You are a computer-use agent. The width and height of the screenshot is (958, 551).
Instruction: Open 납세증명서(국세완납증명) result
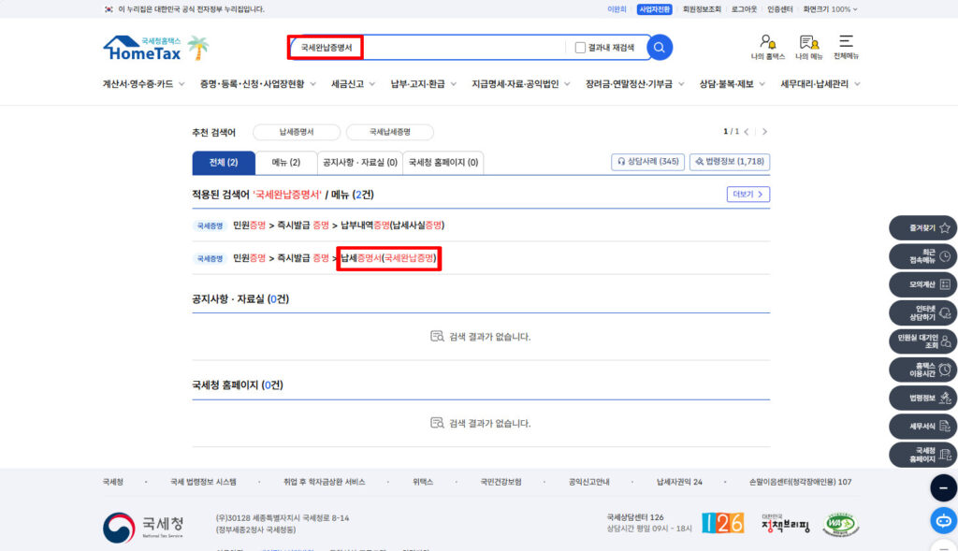(x=388, y=258)
